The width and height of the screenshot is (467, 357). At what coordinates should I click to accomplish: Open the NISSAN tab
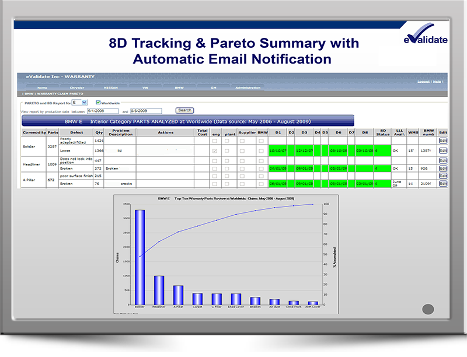[111, 87]
